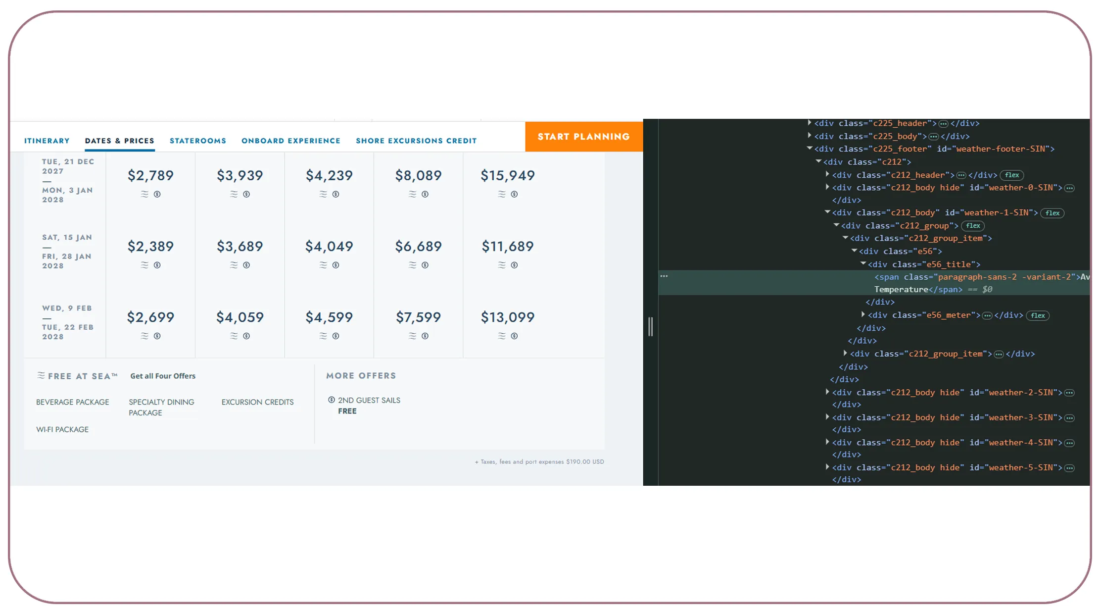
Task: Select the Dates & Prices tab
Action: pyautogui.click(x=120, y=141)
